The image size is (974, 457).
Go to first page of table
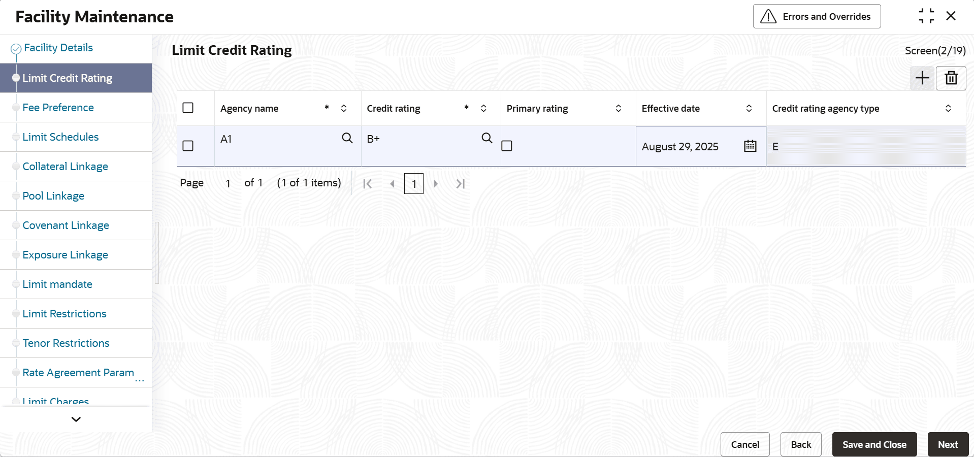pos(368,184)
